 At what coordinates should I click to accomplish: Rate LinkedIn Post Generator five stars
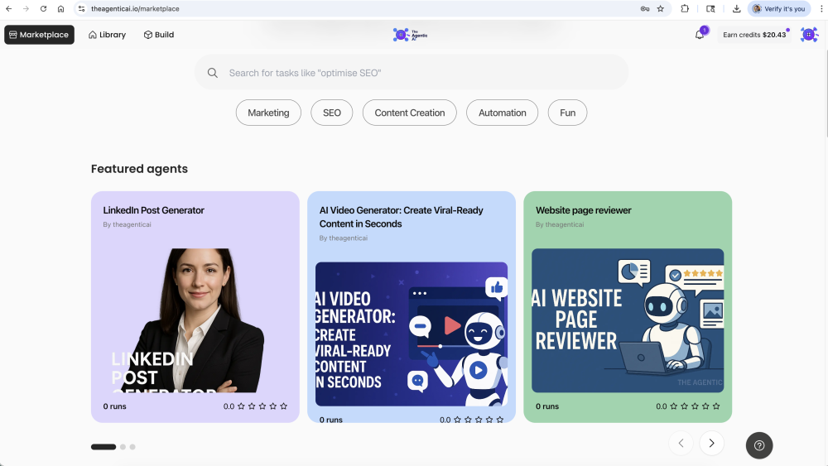tap(284, 406)
